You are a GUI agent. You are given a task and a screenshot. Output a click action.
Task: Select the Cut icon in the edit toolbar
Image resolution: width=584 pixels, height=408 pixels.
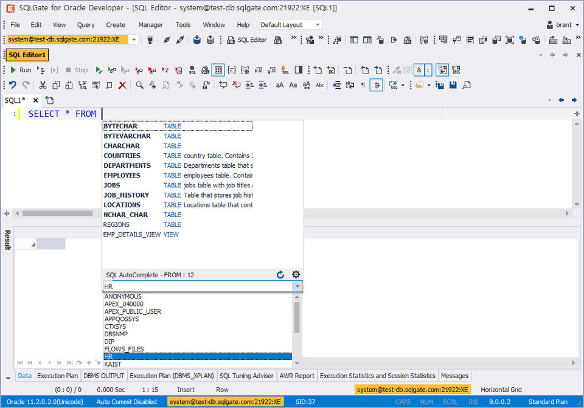pyautogui.click(x=43, y=85)
